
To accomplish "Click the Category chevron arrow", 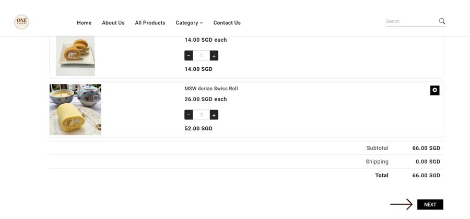I will (x=202, y=23).
